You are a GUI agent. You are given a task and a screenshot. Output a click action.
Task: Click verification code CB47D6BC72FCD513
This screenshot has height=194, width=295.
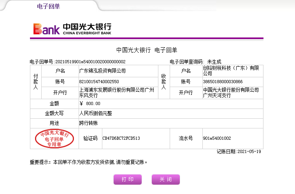click(x=121, y=138)
